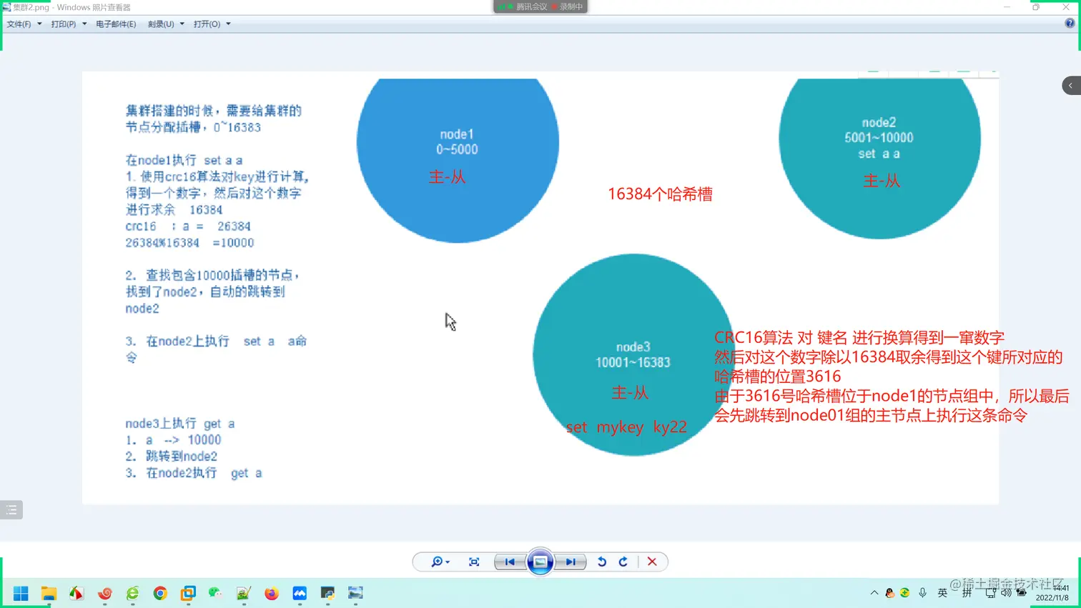Fit the image to the window
The width and height of the screenshot is (1081, 608).
pos(474,562)
